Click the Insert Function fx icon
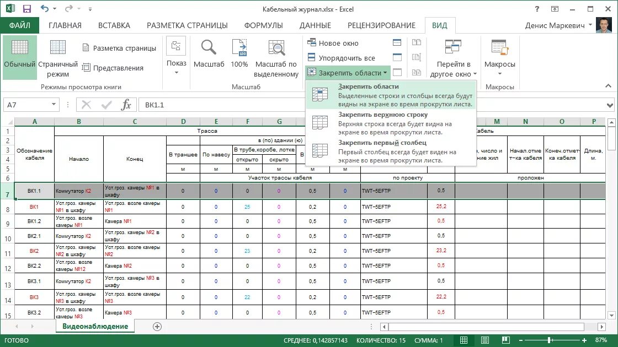Viewport: 618px width, 347px height. 126,105
